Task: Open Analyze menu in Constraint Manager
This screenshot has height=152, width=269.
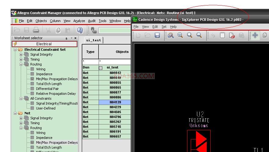Action: [x=79, y=21]
